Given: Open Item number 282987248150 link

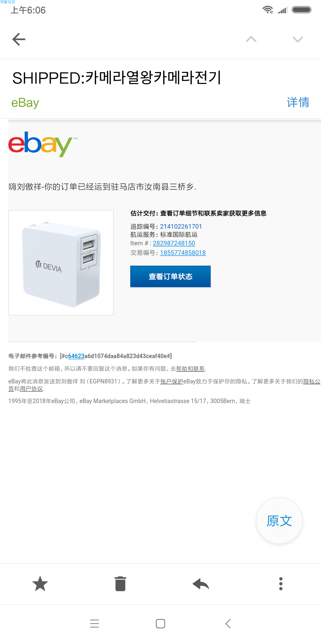Looking at the screenshot, I should click(174, 243).
